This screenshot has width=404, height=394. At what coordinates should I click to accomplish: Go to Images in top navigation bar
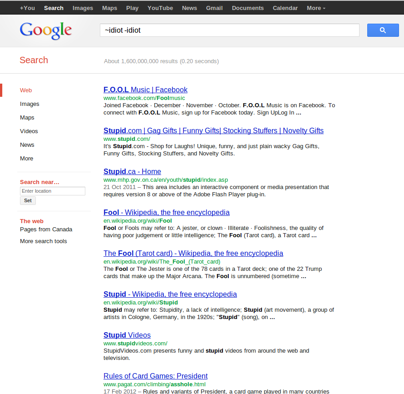[x=83, y=8]
